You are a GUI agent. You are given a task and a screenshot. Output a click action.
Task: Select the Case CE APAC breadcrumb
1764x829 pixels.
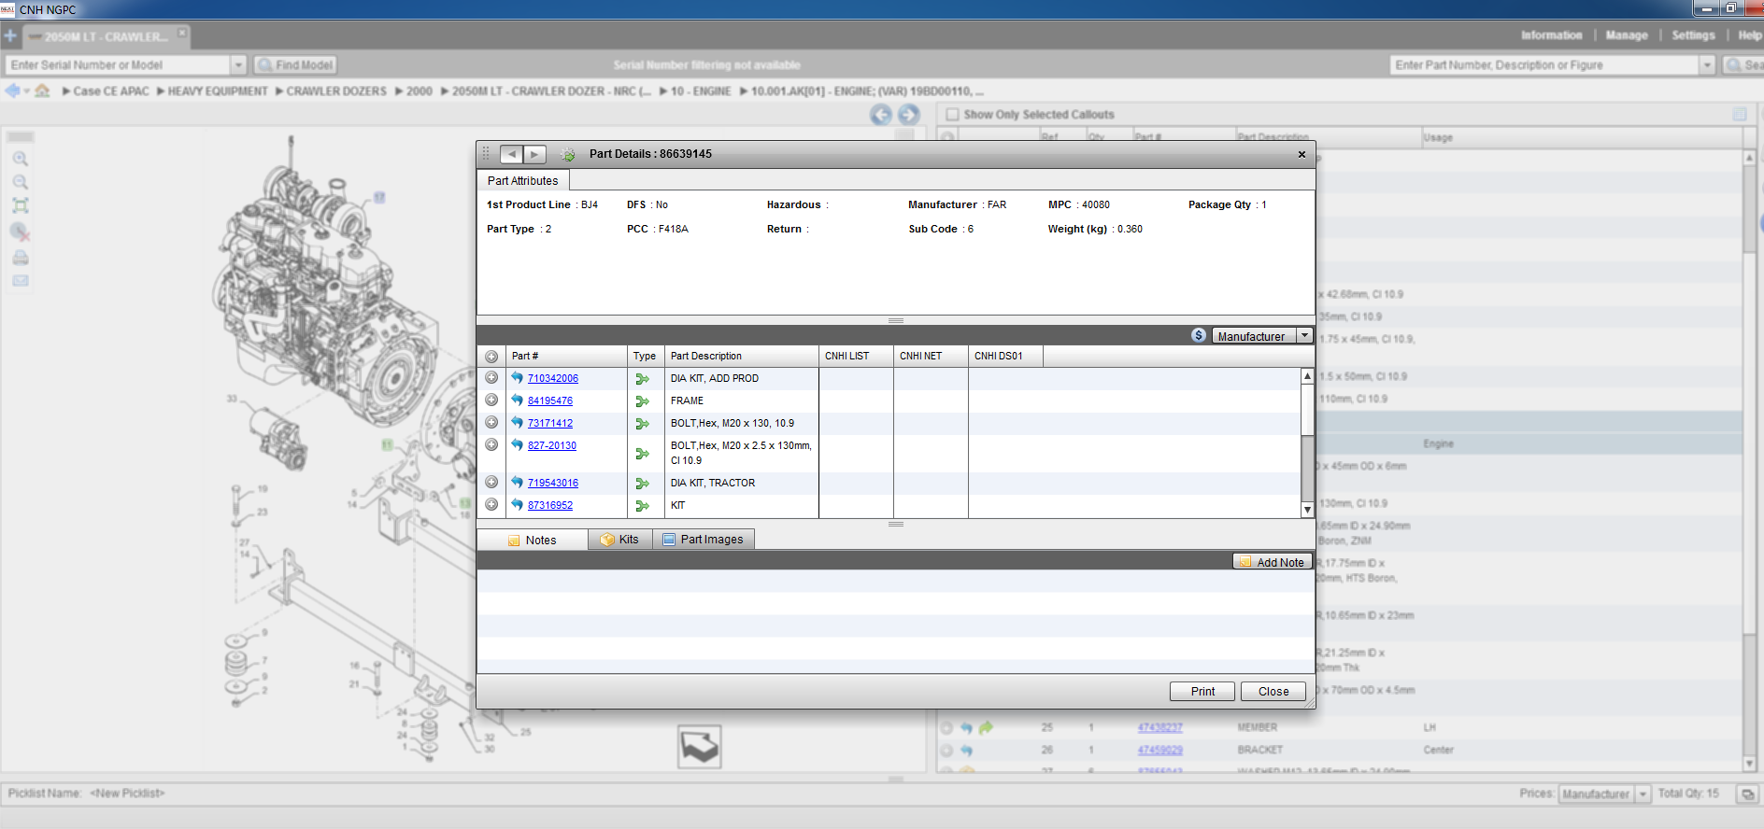(x=111, y=91)
